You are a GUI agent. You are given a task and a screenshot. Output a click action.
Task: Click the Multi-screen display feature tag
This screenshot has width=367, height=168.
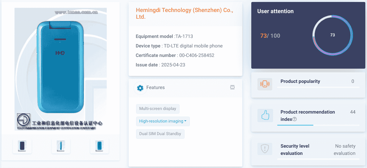pos(158,109)
